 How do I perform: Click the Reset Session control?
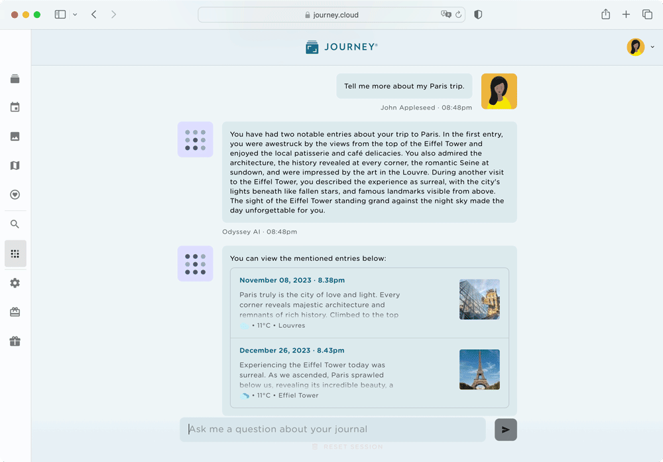pos(347,447)
